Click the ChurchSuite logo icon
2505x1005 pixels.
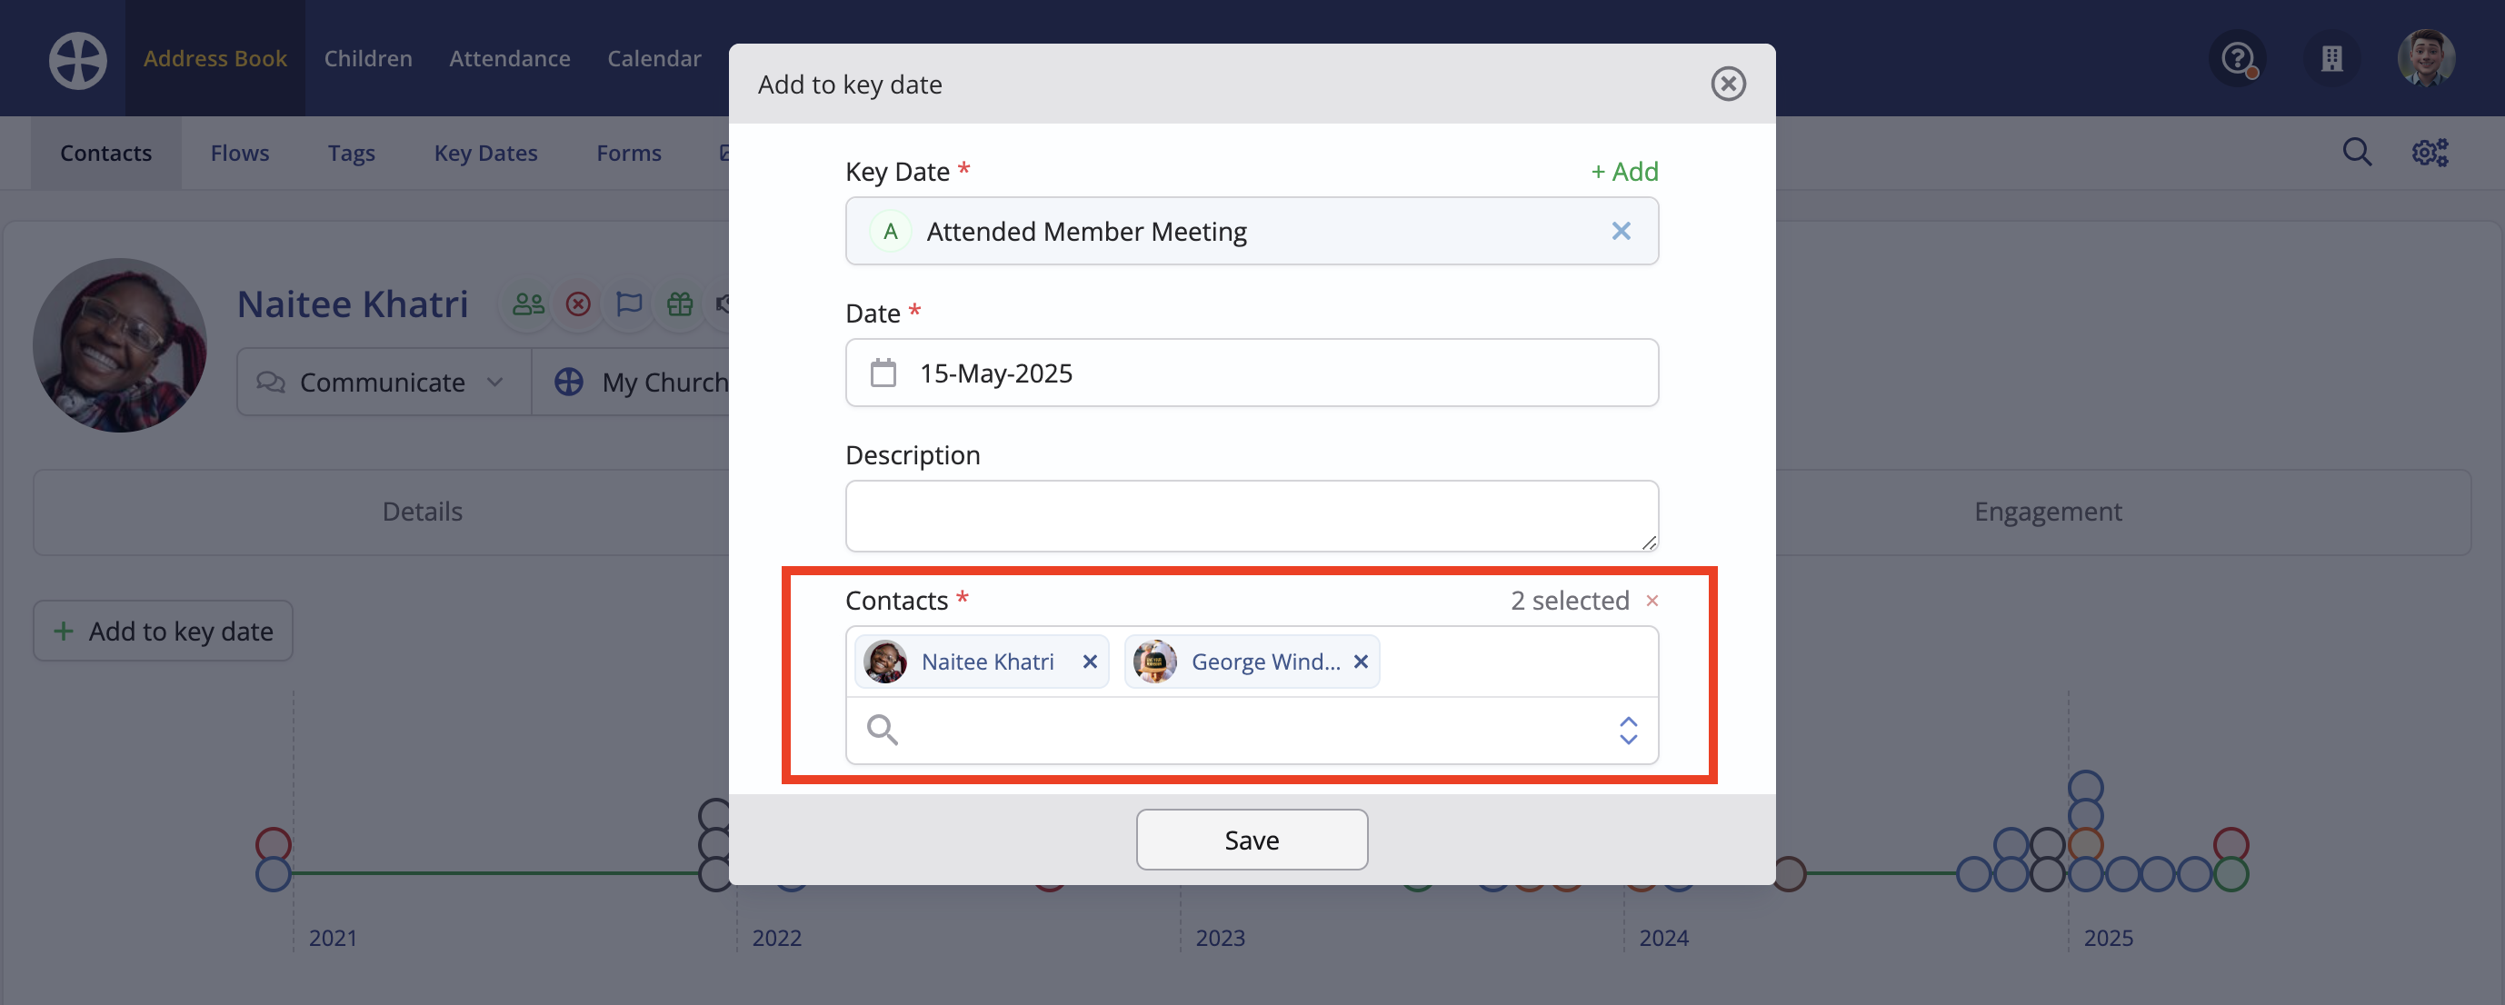(x=78, y=59)
